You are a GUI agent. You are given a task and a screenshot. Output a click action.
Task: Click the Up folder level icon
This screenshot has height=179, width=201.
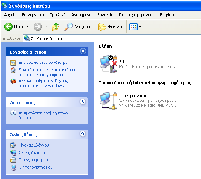pos(55,27)
